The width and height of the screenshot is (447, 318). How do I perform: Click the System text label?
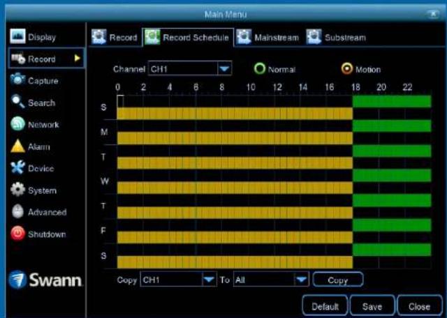(x=42, y=190)
